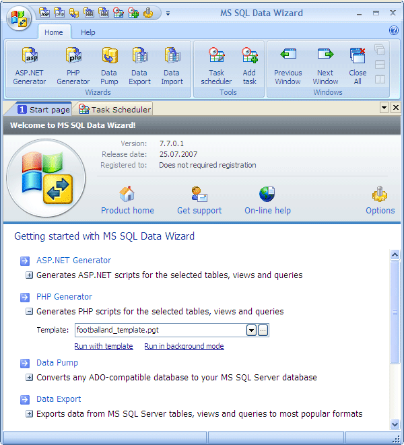Screen dimensions: 404x445
Task: Open help via blue question mark
Action: (x=394, y=30)
